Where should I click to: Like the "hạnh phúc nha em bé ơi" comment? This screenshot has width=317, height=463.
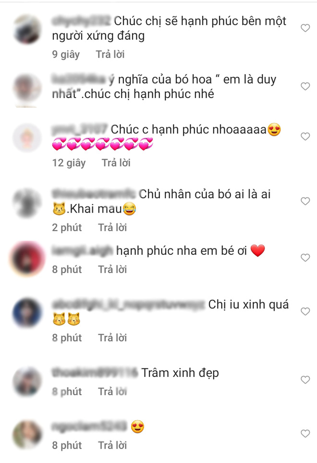305,258
